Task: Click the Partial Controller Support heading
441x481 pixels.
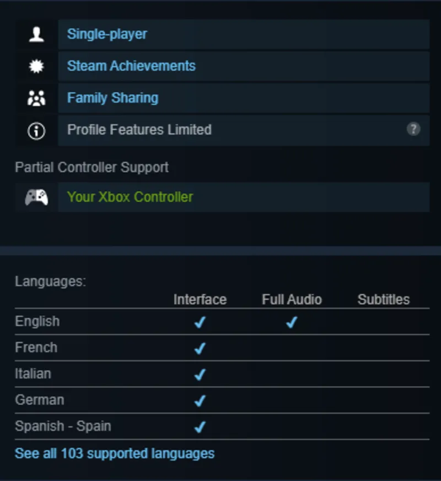Action: click(92, 167)
